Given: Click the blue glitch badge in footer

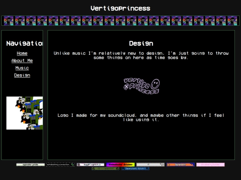Looking at the screenshot, I should pyautogui.click(x=135, y=168).
